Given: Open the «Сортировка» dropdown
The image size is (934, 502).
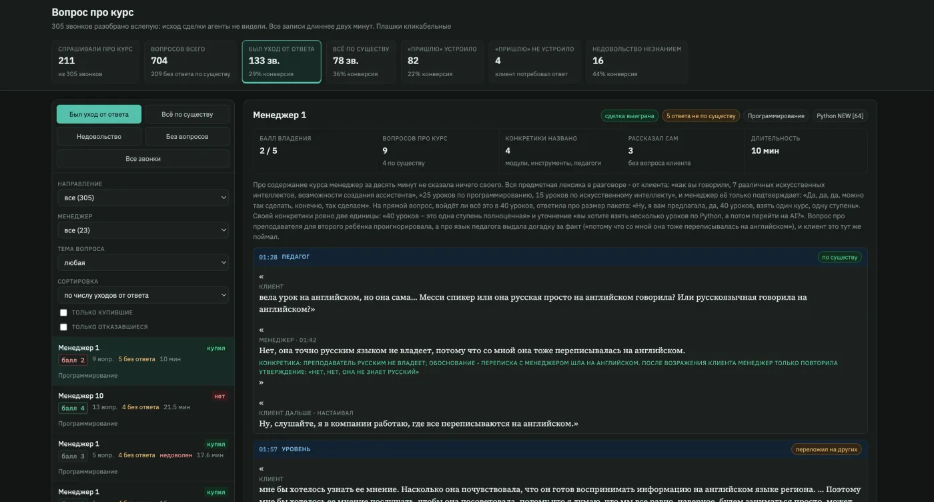Looking at the screenshot, I should (x=143, y=295).
